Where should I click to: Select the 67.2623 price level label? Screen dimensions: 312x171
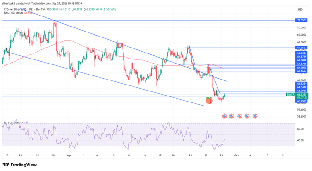pos(301,48)
